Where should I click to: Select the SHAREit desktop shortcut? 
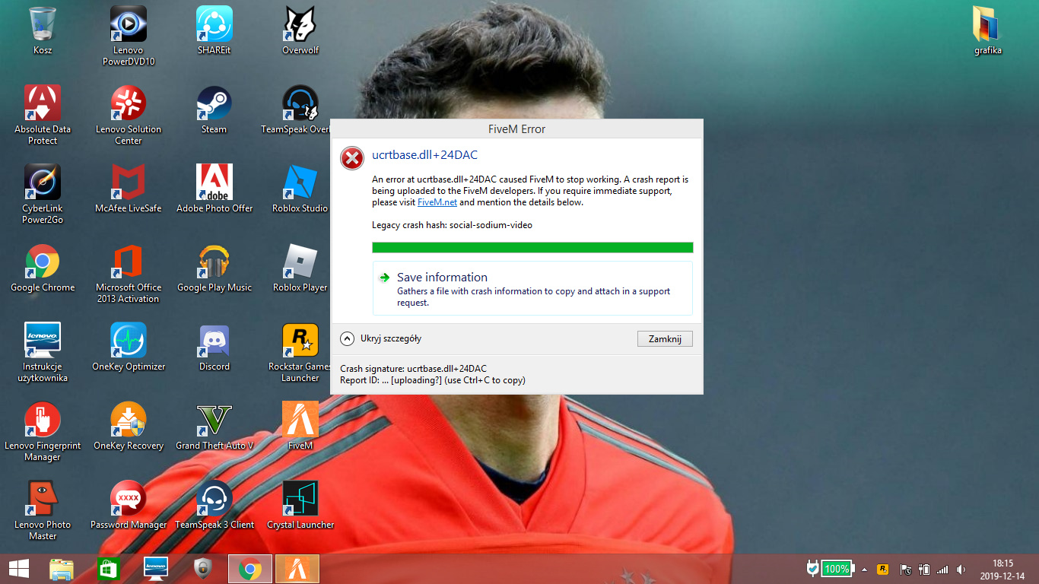click(214, 31)
